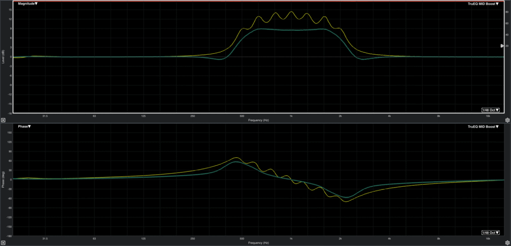This screenshot has width=511, height=246.
Task: Click the 80 value on right coherence scale
Action: 507,12
